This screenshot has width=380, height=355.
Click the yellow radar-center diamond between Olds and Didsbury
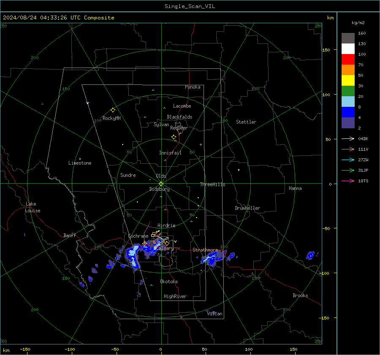(161, 184)
